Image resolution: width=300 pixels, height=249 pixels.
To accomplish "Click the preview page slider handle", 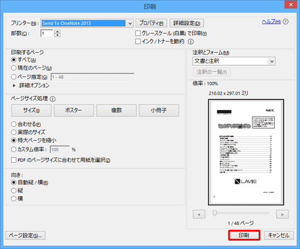I will pos(215,213).
